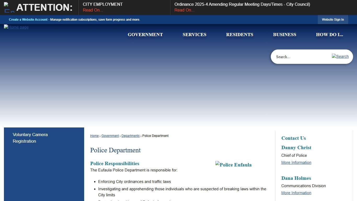Open the GOVERNMENT navigation menu

pyautogui.click(x=145, y=35)
